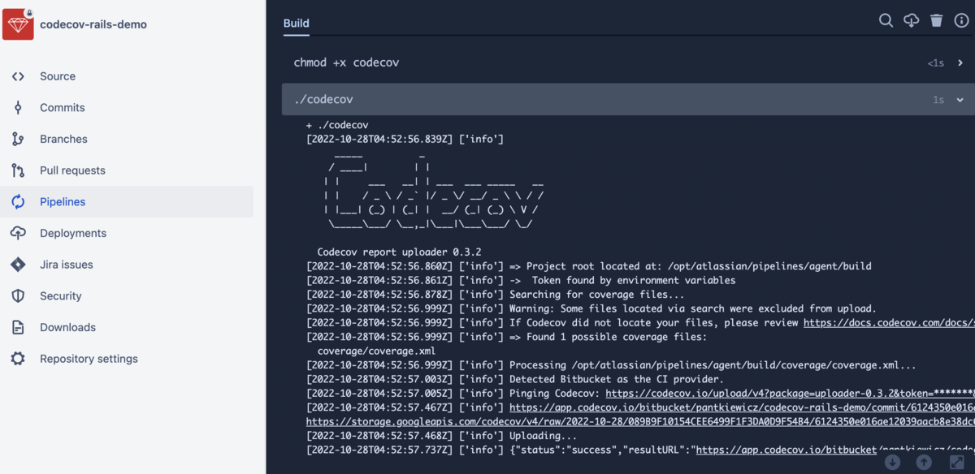Open the codecov.io/upload/v4 ping link
The height and width of the screenshot is (474, 975).
coord(790,394)
